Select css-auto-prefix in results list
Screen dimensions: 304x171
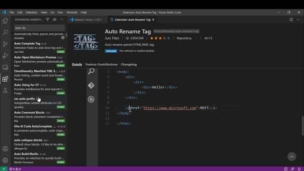39,103
